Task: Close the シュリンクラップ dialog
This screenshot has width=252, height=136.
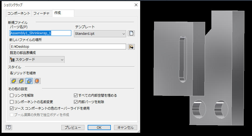Action: (136, 5)
